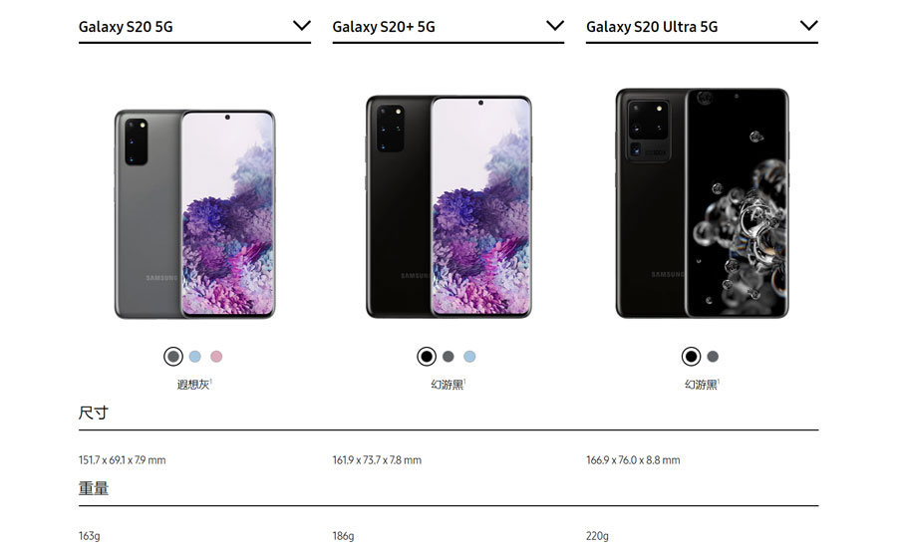This screenshot has width=897, height=555.
Task: Click the Galaxy S20 Ultra phone image
Action: [702, 203]
